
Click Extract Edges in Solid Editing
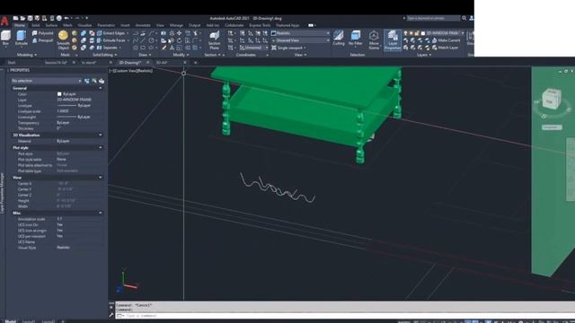[111, 33]
